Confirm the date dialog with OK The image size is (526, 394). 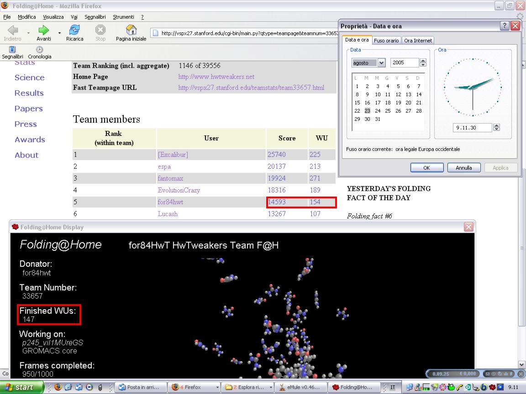tap(427, 168)
